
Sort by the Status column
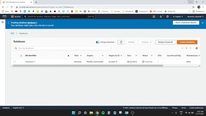pyautogui.click(x=152, y=56)
